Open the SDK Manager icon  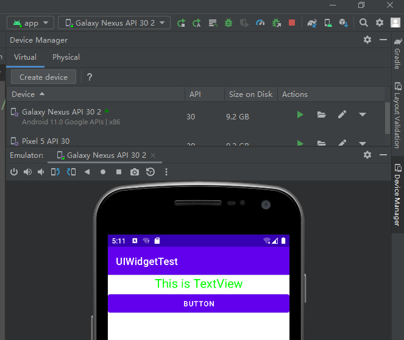pos(344,23)
